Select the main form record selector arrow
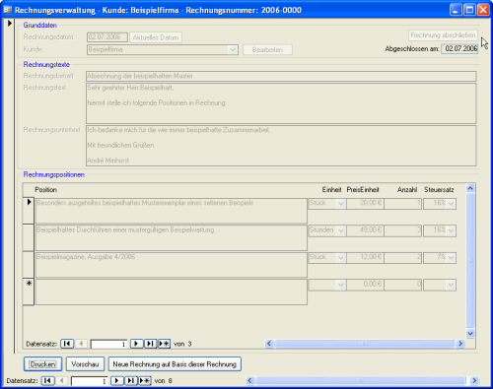The width and height of the screenshot is (493, 389). pos(10,24)
